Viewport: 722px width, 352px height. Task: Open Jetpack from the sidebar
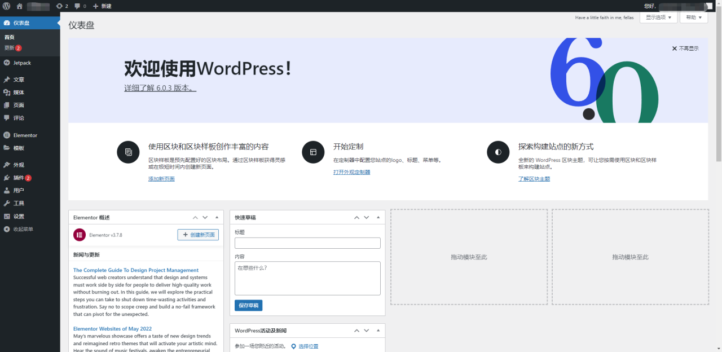click(x=22, y=63)
